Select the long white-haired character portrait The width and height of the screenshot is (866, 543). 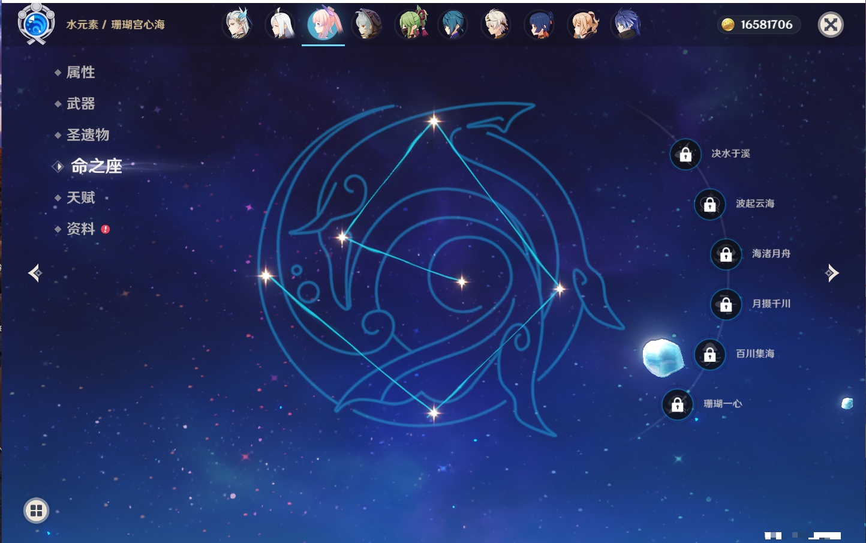281,25
